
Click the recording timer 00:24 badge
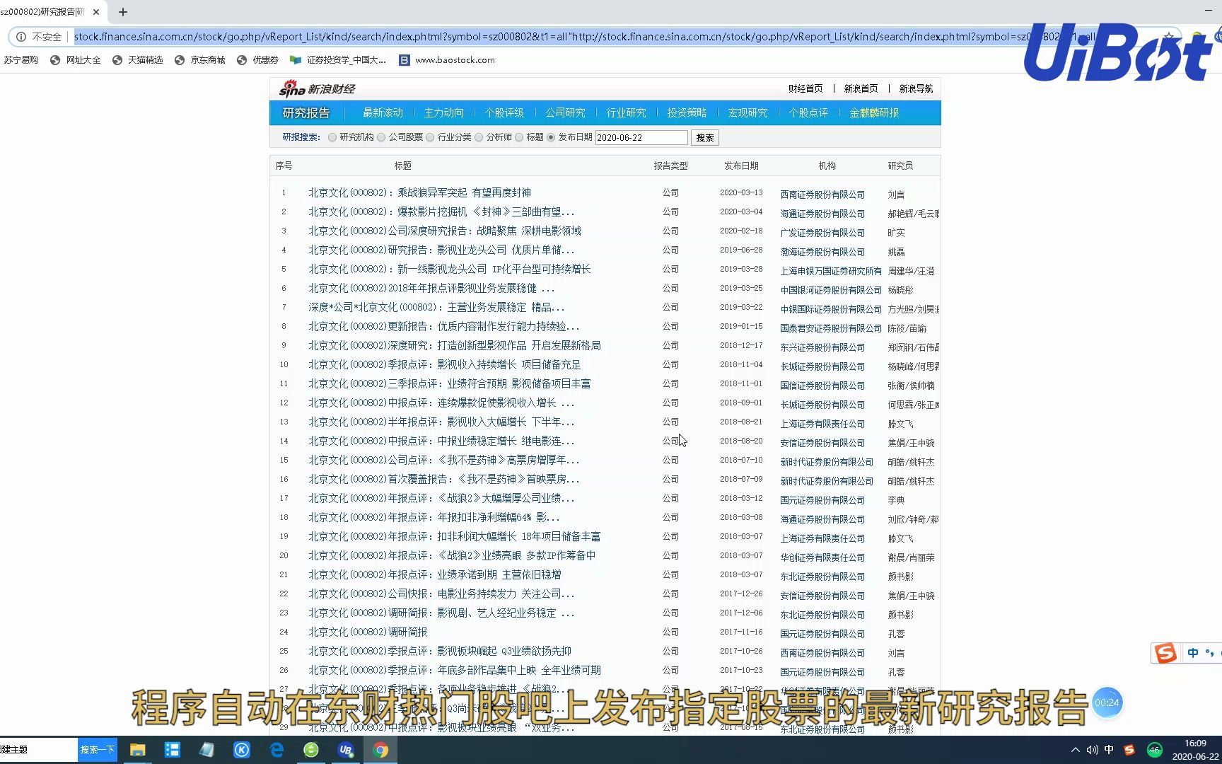1107,702
